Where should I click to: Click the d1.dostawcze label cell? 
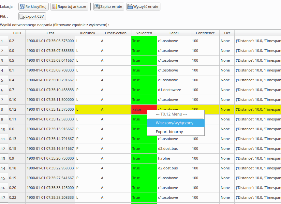coord(174,90)
